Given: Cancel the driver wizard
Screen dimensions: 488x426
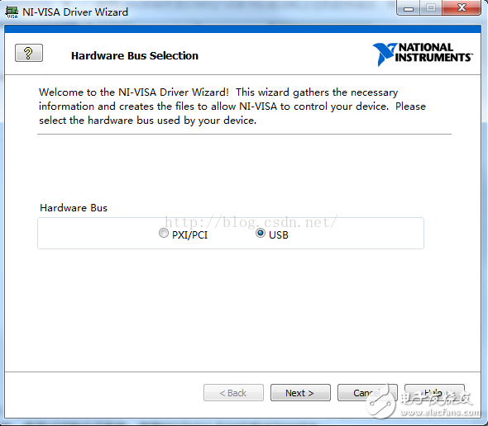Looking at the screenshot, I should [367, 393].
